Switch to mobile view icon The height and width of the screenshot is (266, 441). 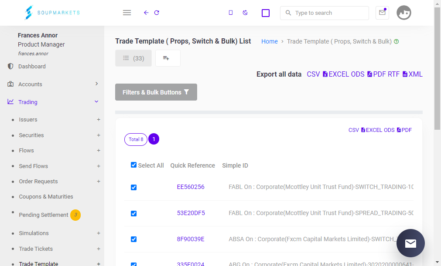point(231,13)
